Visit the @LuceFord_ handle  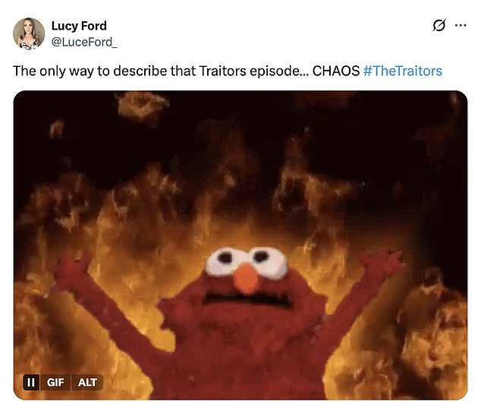coord(84,42)
